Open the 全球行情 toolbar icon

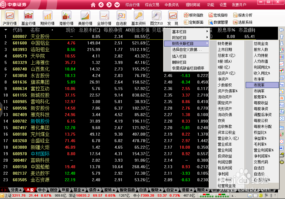[104, 18]
